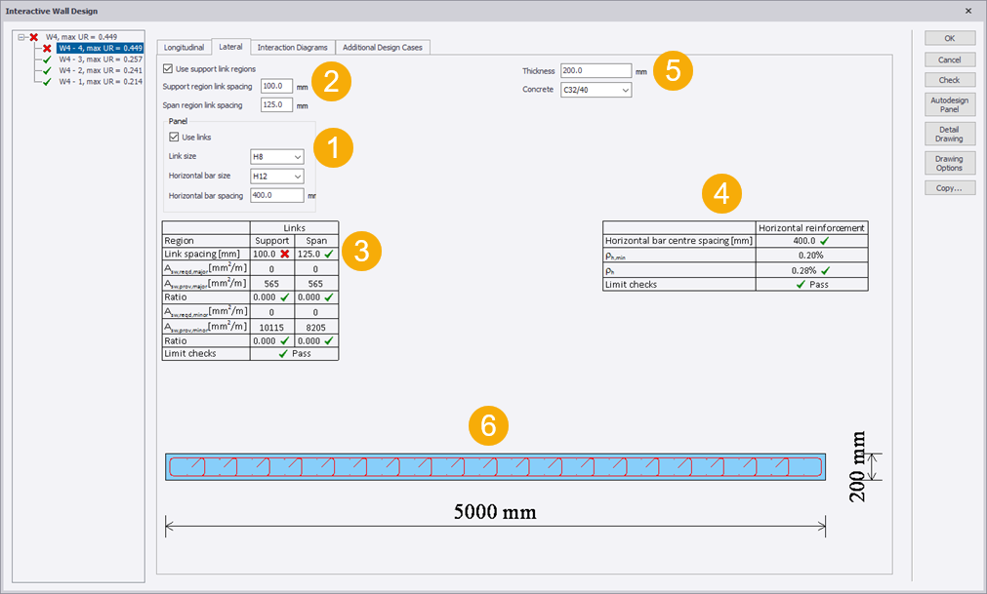Click the number 5 callout marker
Image resolution: width=987 pixels, height=594 pixels.
click(673, 71)
